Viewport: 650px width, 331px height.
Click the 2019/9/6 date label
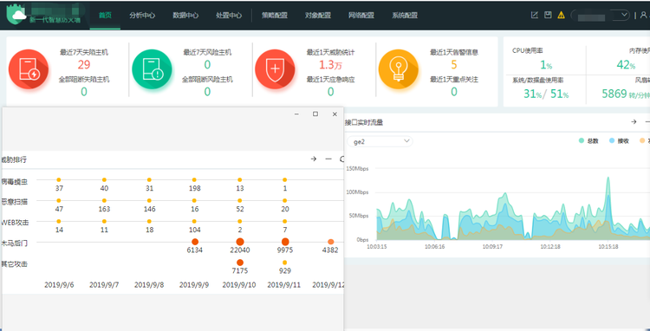point(59,285)
